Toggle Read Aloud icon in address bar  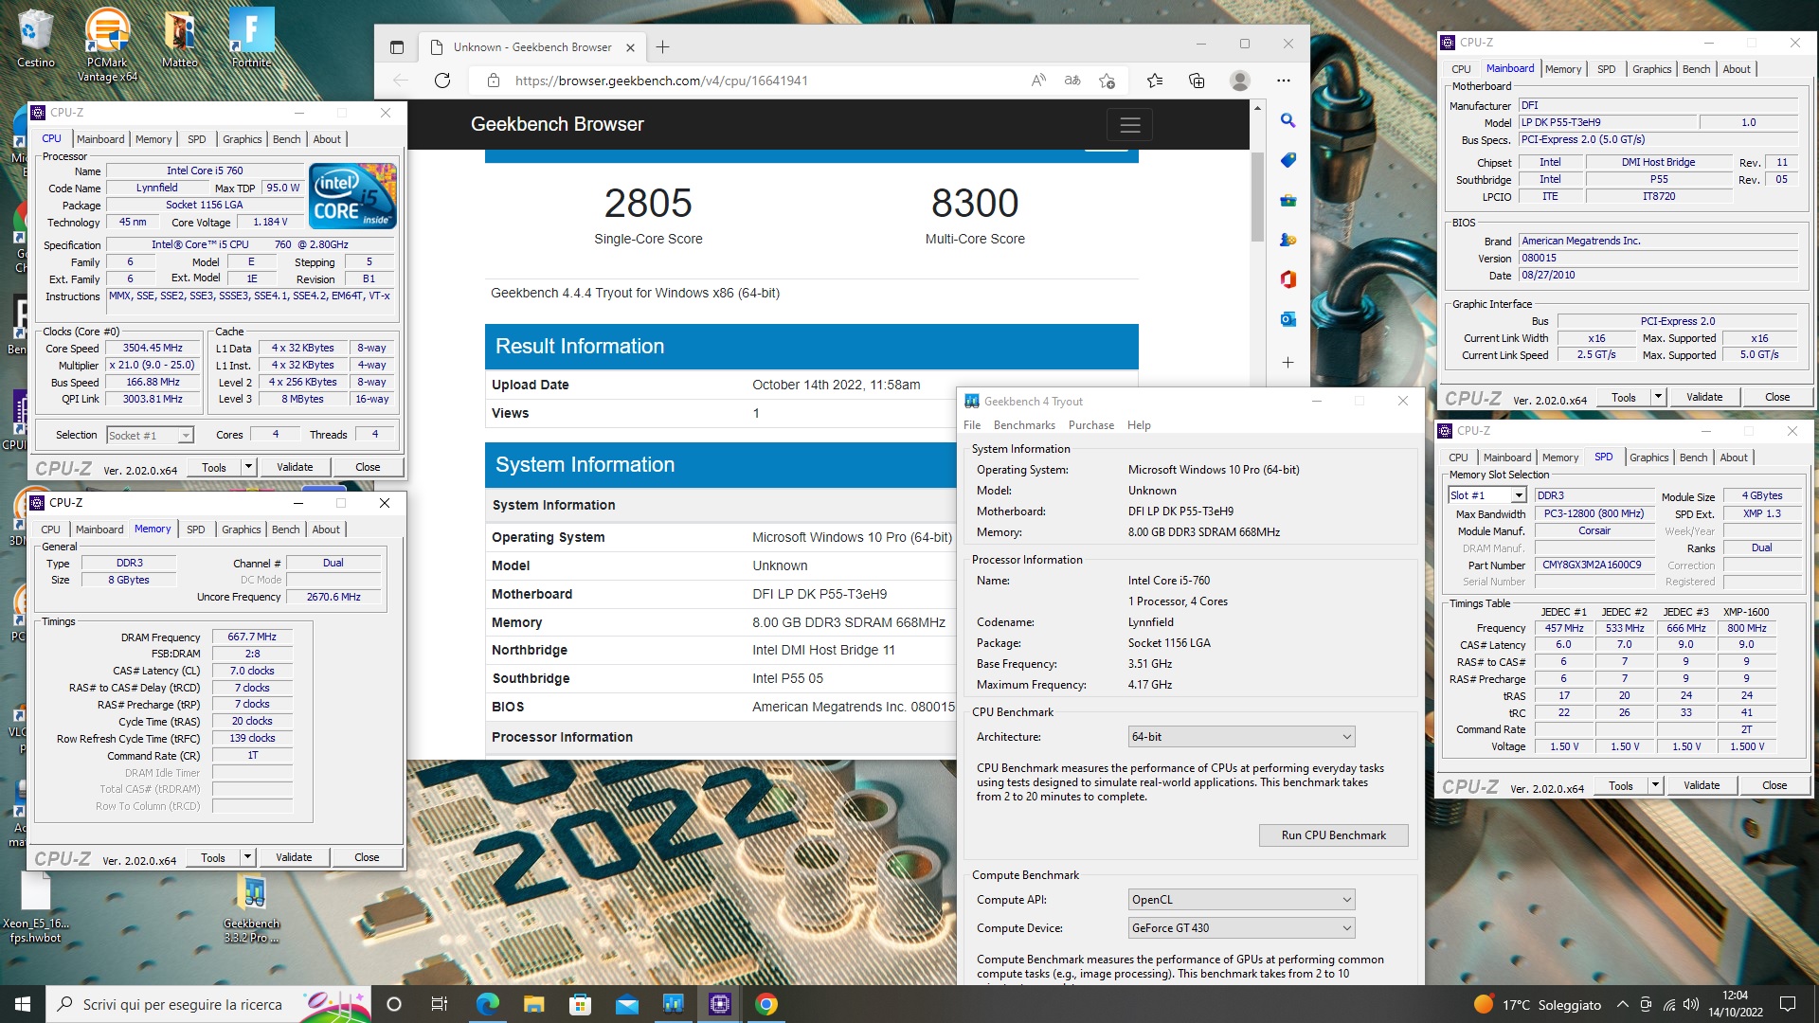1039,81
